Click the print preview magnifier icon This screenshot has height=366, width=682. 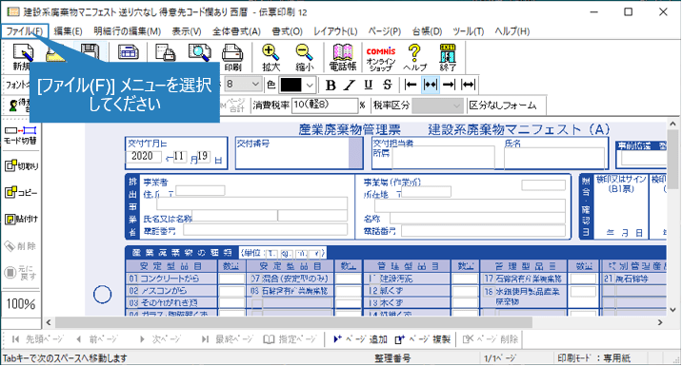[x=200, y=53]
